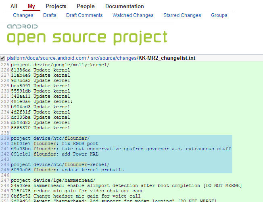Select line 234 '4d2f31f Update kernel'
Image resolution: width=263 pixels, height=202 pixels.
click(40, 112)
